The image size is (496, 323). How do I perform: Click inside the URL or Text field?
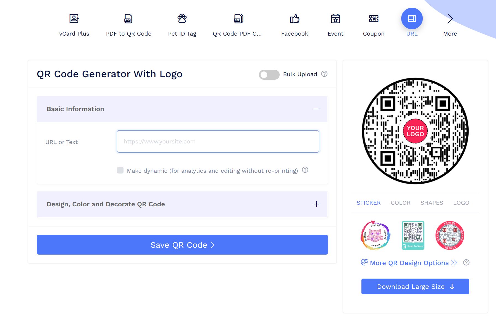tap(218, 141)
